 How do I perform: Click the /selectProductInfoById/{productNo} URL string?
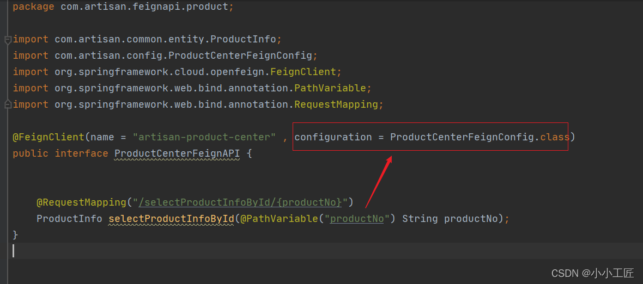(240, 202)
